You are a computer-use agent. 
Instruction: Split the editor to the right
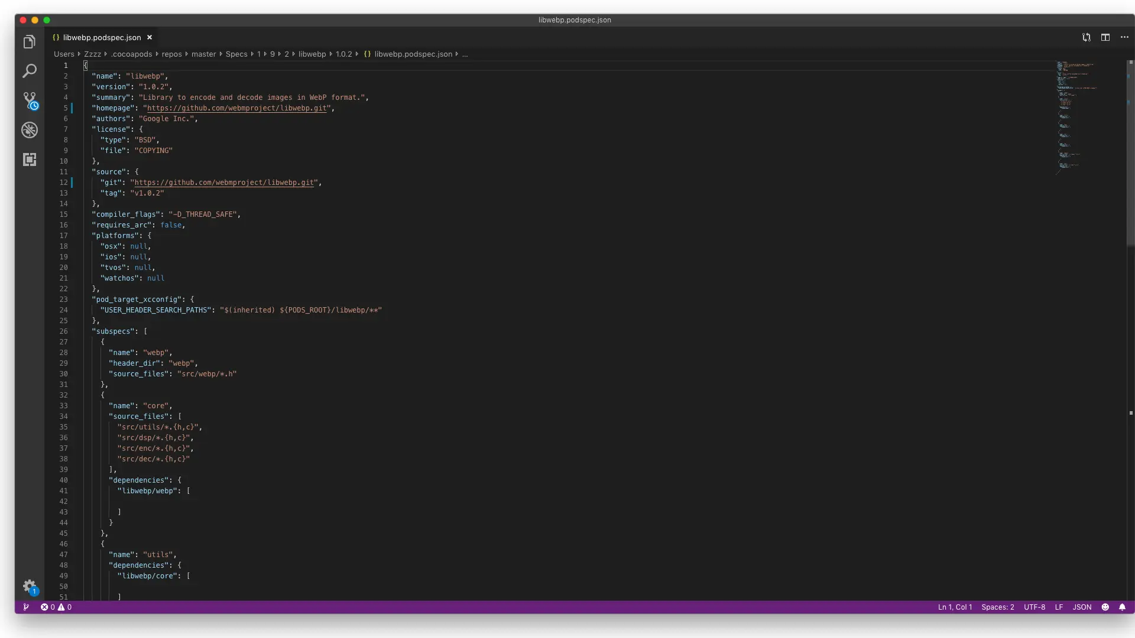[1105, 37]
